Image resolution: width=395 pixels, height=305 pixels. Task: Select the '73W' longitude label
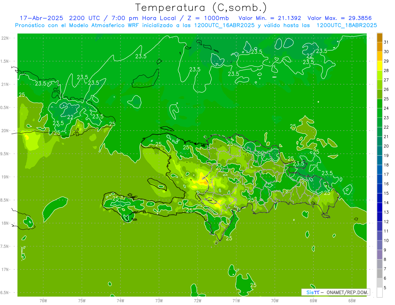click(159, 300)
